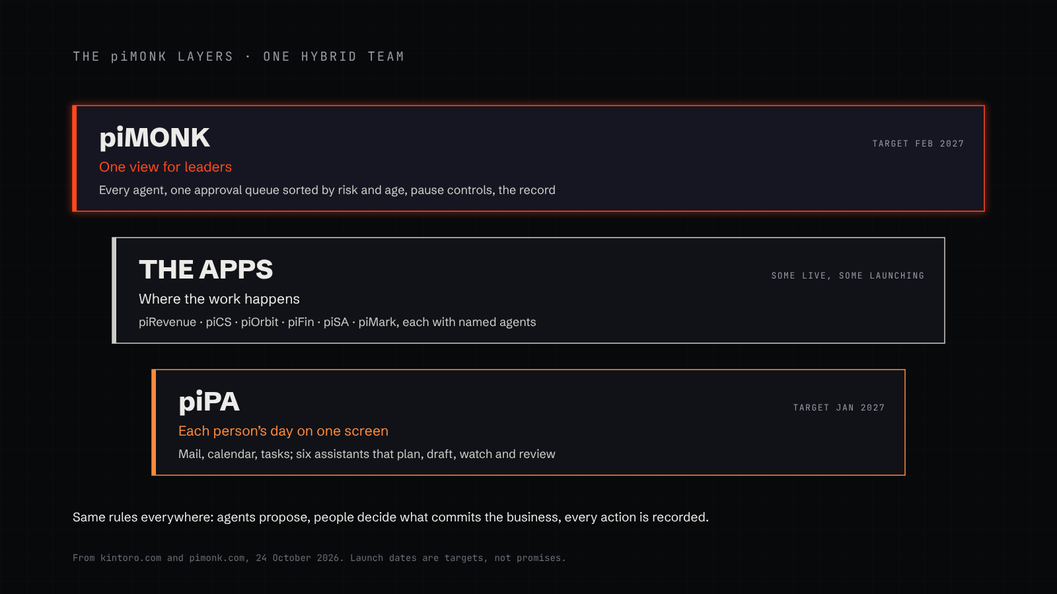1057x594 pixels.
Task: Click piMark in the apps list
Action: click(377, 322)
